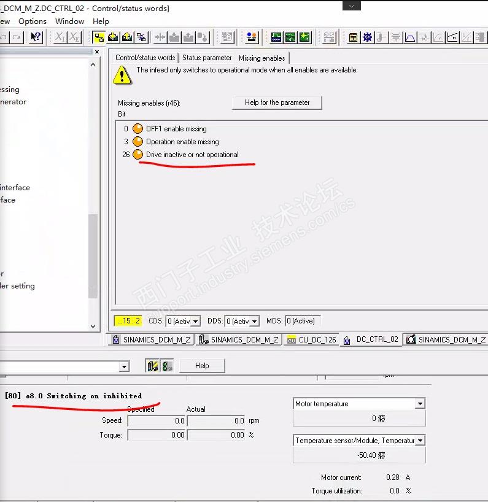
Task: Click Drive inactive or not operational entry
Action: point(192,155)
